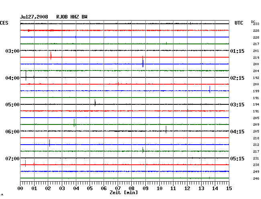Image resolution: width=261 pixels, height=199 pixels.
Task: Select the small red spike at minute 7
Action: (118, 84)
